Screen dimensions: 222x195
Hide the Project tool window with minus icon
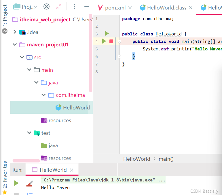tap(87, 7)
